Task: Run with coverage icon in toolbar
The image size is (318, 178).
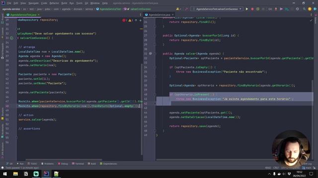Action: click(x=258, y=9)
